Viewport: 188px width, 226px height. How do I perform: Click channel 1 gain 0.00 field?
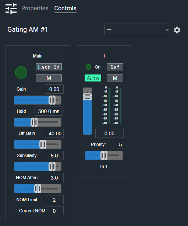[110, 133]
